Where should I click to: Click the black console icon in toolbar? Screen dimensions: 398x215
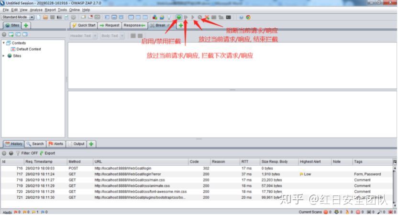(229, 17)
